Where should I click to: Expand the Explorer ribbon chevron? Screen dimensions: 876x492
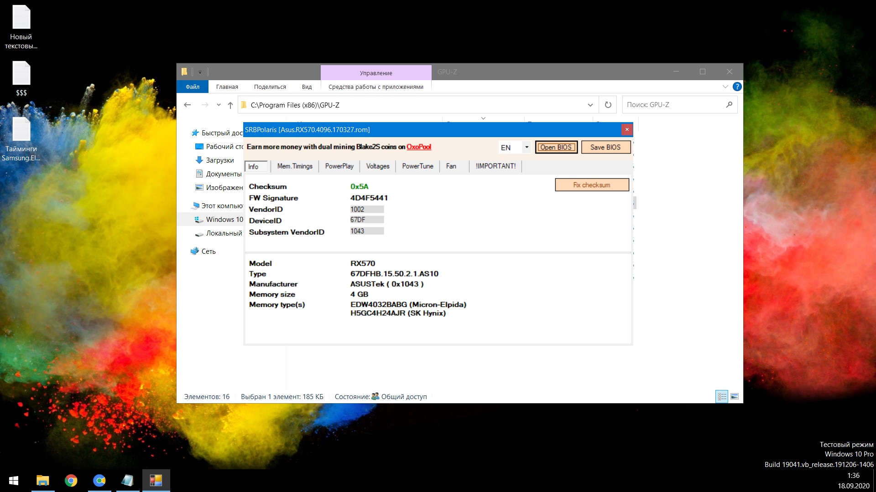click(x=725, y=87)
